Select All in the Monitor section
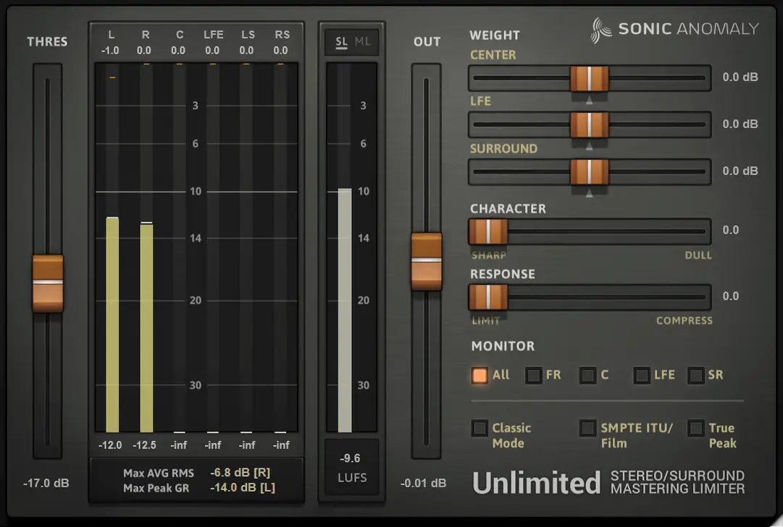783x527 pixels. (x=480, y=376)
